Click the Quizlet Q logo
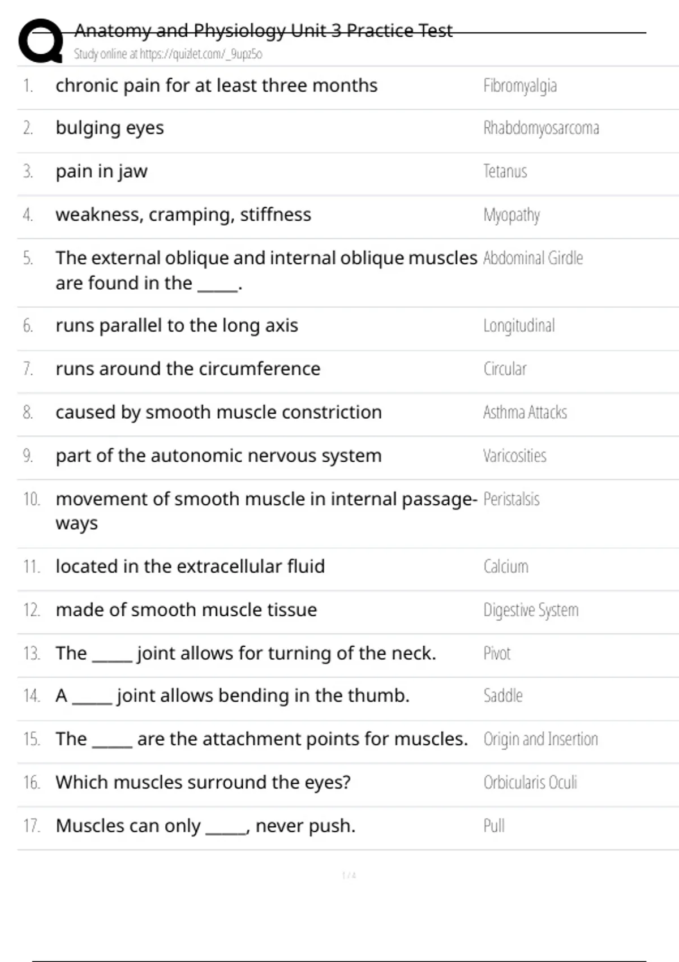The width and height of the screenshot is (679, 962). point(41,41)
